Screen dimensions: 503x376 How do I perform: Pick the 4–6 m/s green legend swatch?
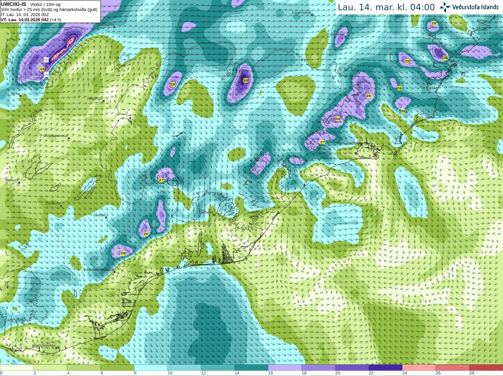point(84,368)
